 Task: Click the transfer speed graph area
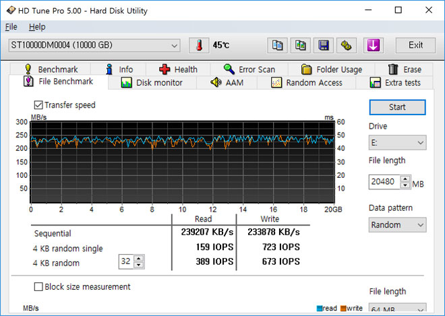point(183,162)
